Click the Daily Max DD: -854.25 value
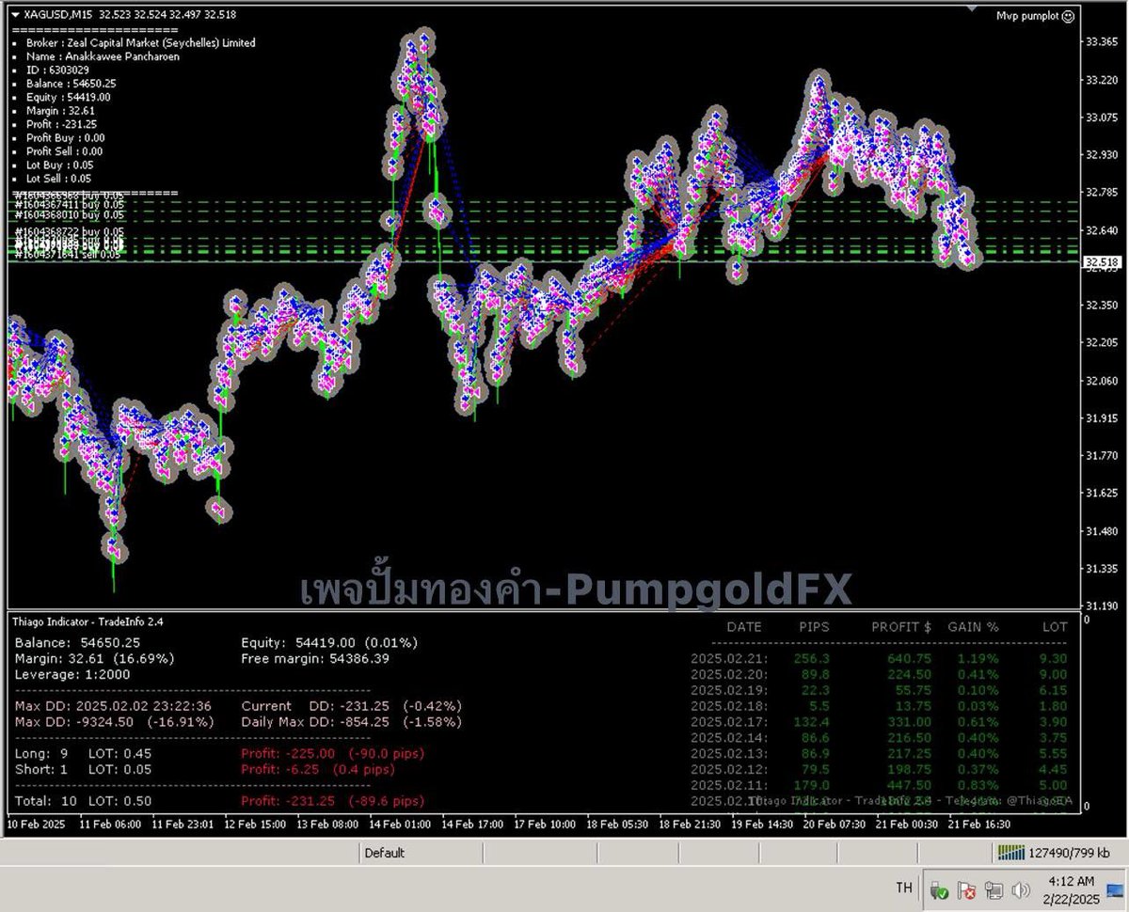The height and width of the screenshot is (912, 1129). 352,722
